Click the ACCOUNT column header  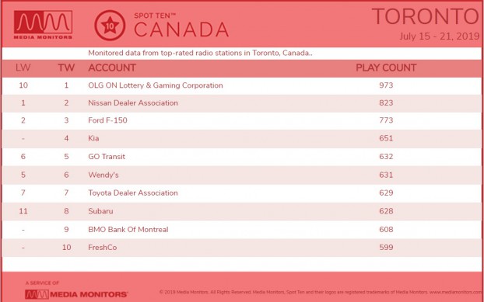(112, 68)
